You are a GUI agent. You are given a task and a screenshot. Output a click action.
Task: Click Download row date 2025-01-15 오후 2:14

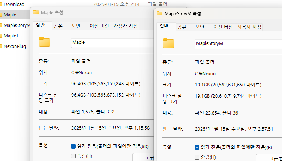pos(117,4)
